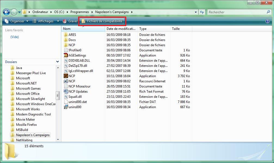Select the ARES folder icon
Screen dimensions: 274x163
[x=66, y=35]
